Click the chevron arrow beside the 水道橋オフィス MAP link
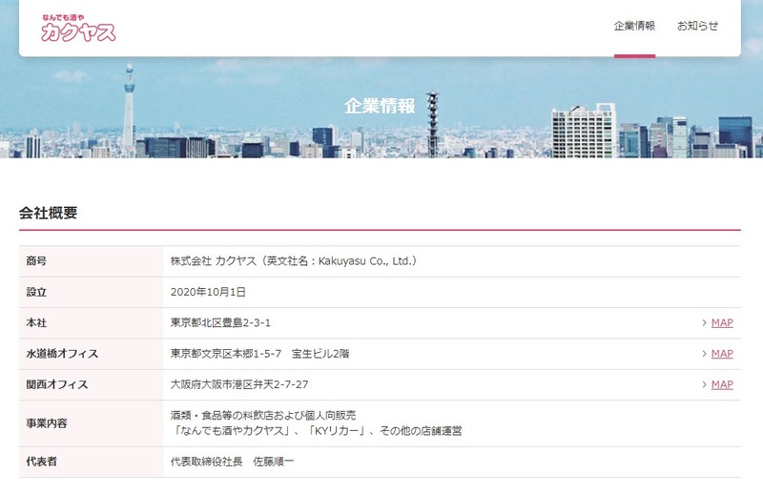763x494 pixels. [704, 354]
